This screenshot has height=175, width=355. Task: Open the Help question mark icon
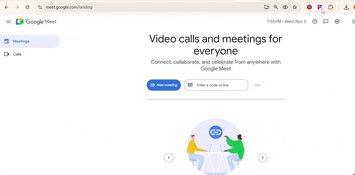coord(315,22)
